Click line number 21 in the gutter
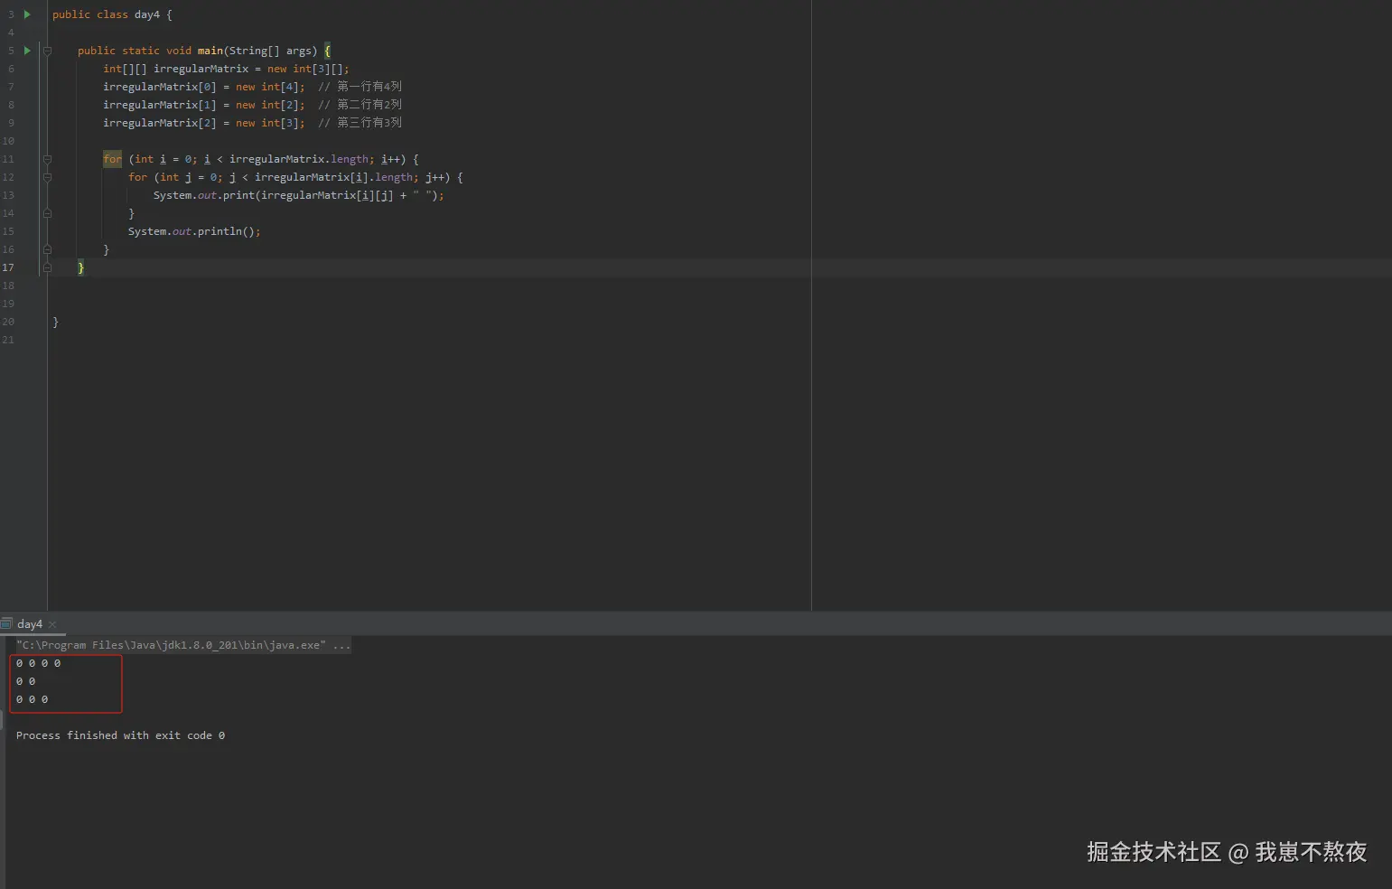This screenshot has height=889, width=1392. coord(8,340)
